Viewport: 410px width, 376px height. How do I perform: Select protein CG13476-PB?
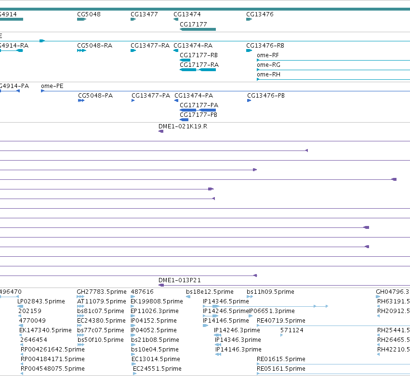point(266,96)
